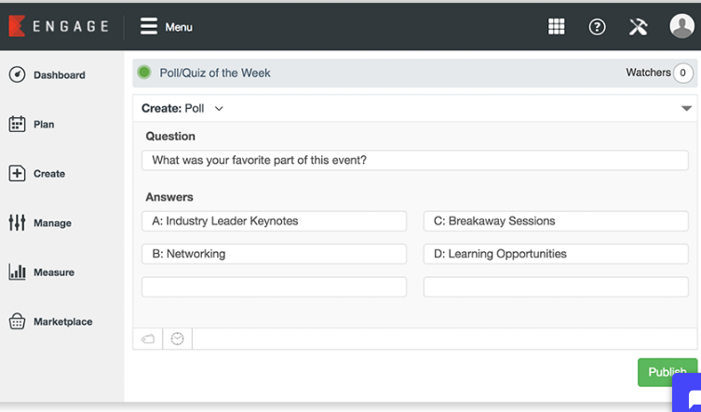Open the Marketplace basket section

(x=62, y=322)
